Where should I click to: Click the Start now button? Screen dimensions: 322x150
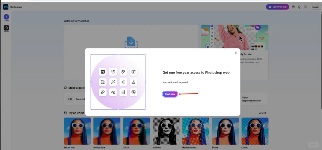170,94
